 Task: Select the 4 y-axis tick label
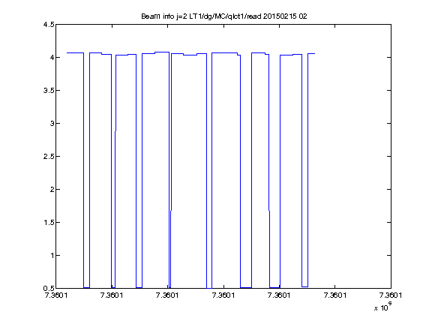point(52,57)
